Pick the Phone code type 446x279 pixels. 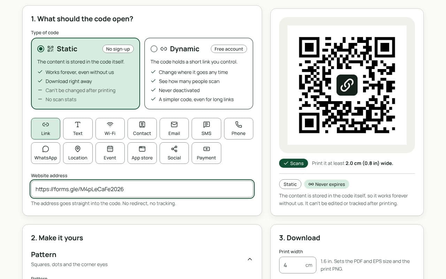(x=239, y=129)
